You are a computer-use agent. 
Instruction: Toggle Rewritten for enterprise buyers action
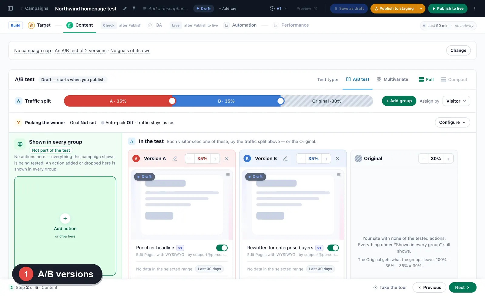[333, 248]
